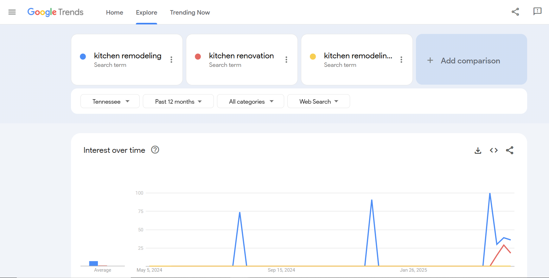549x278 pixels.
Task: Open the Web Search type dropdown
Action: point(318,101)
